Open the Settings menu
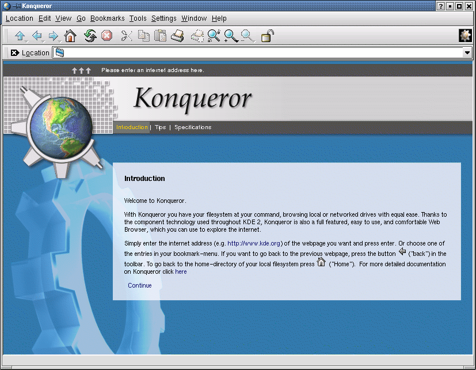This screenshot has width=476, height=370. coord(164,18)
